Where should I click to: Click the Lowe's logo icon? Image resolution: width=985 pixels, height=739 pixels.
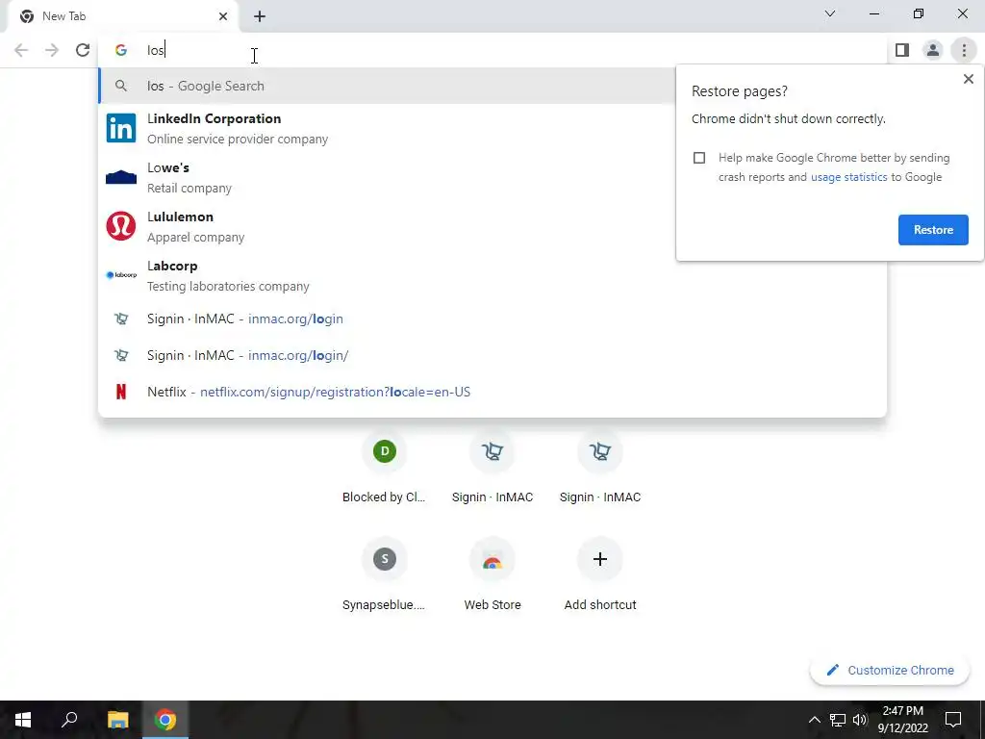tap(120, 177)
